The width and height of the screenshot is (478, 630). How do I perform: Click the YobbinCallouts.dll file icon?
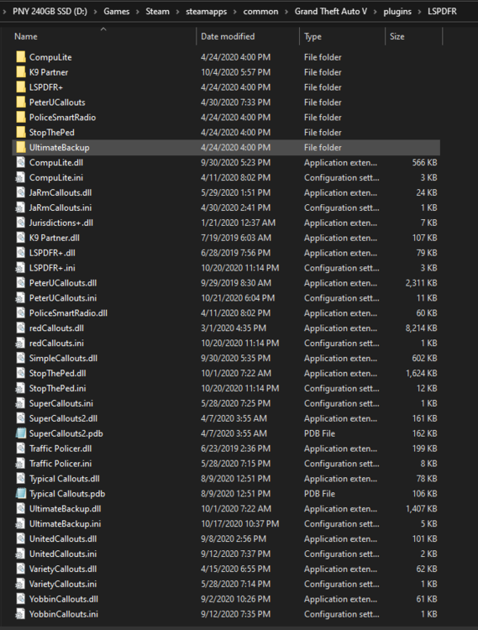pos(21,599)
